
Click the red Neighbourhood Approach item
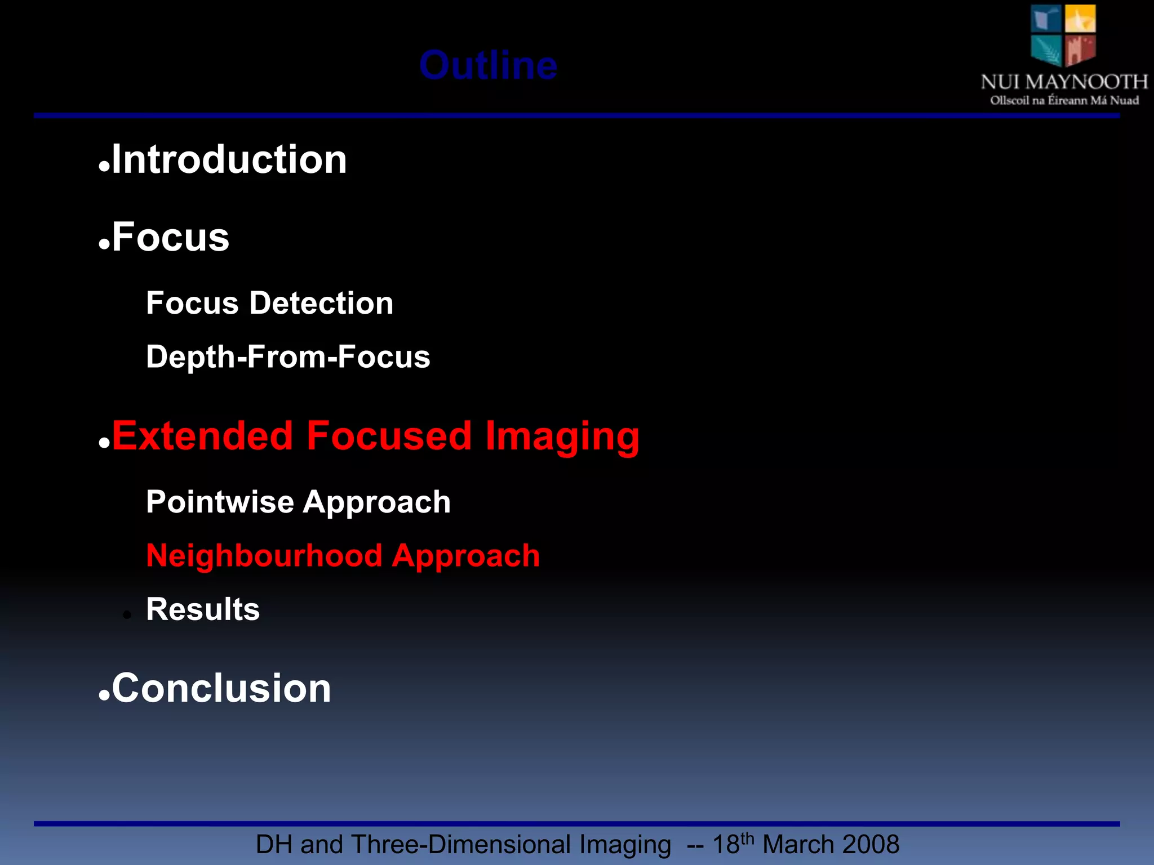[x=343, y=556]
